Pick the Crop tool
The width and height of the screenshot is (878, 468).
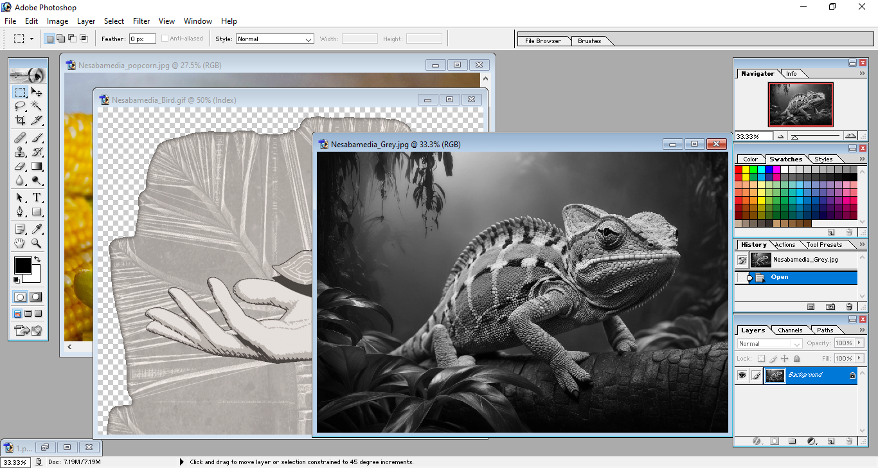pyautogui.click(x=21, y=120)
